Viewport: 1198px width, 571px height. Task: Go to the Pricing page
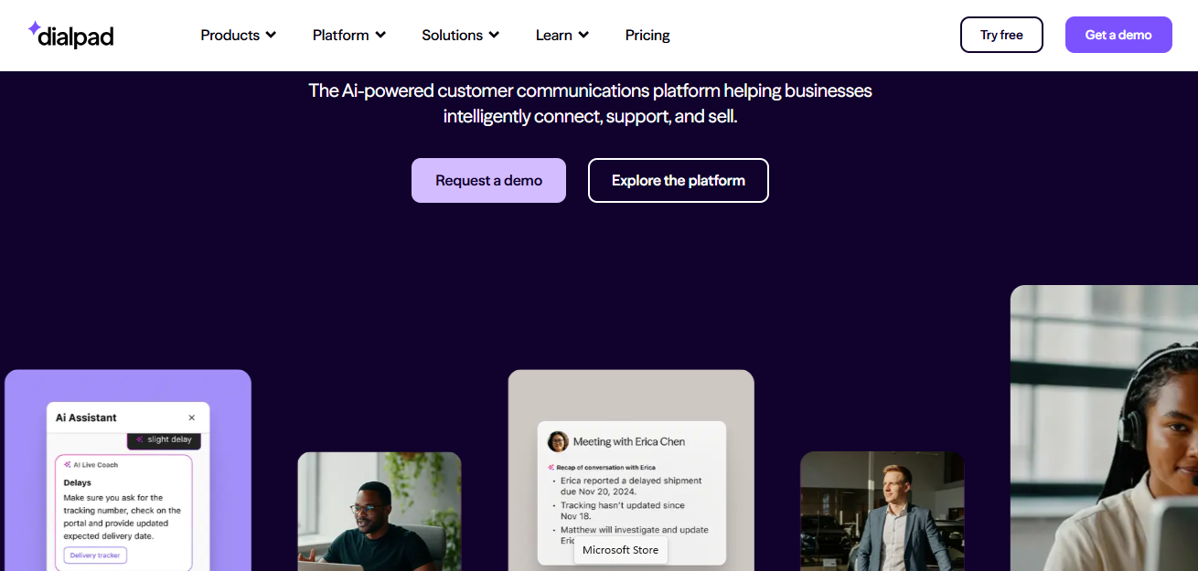point(647,35)
